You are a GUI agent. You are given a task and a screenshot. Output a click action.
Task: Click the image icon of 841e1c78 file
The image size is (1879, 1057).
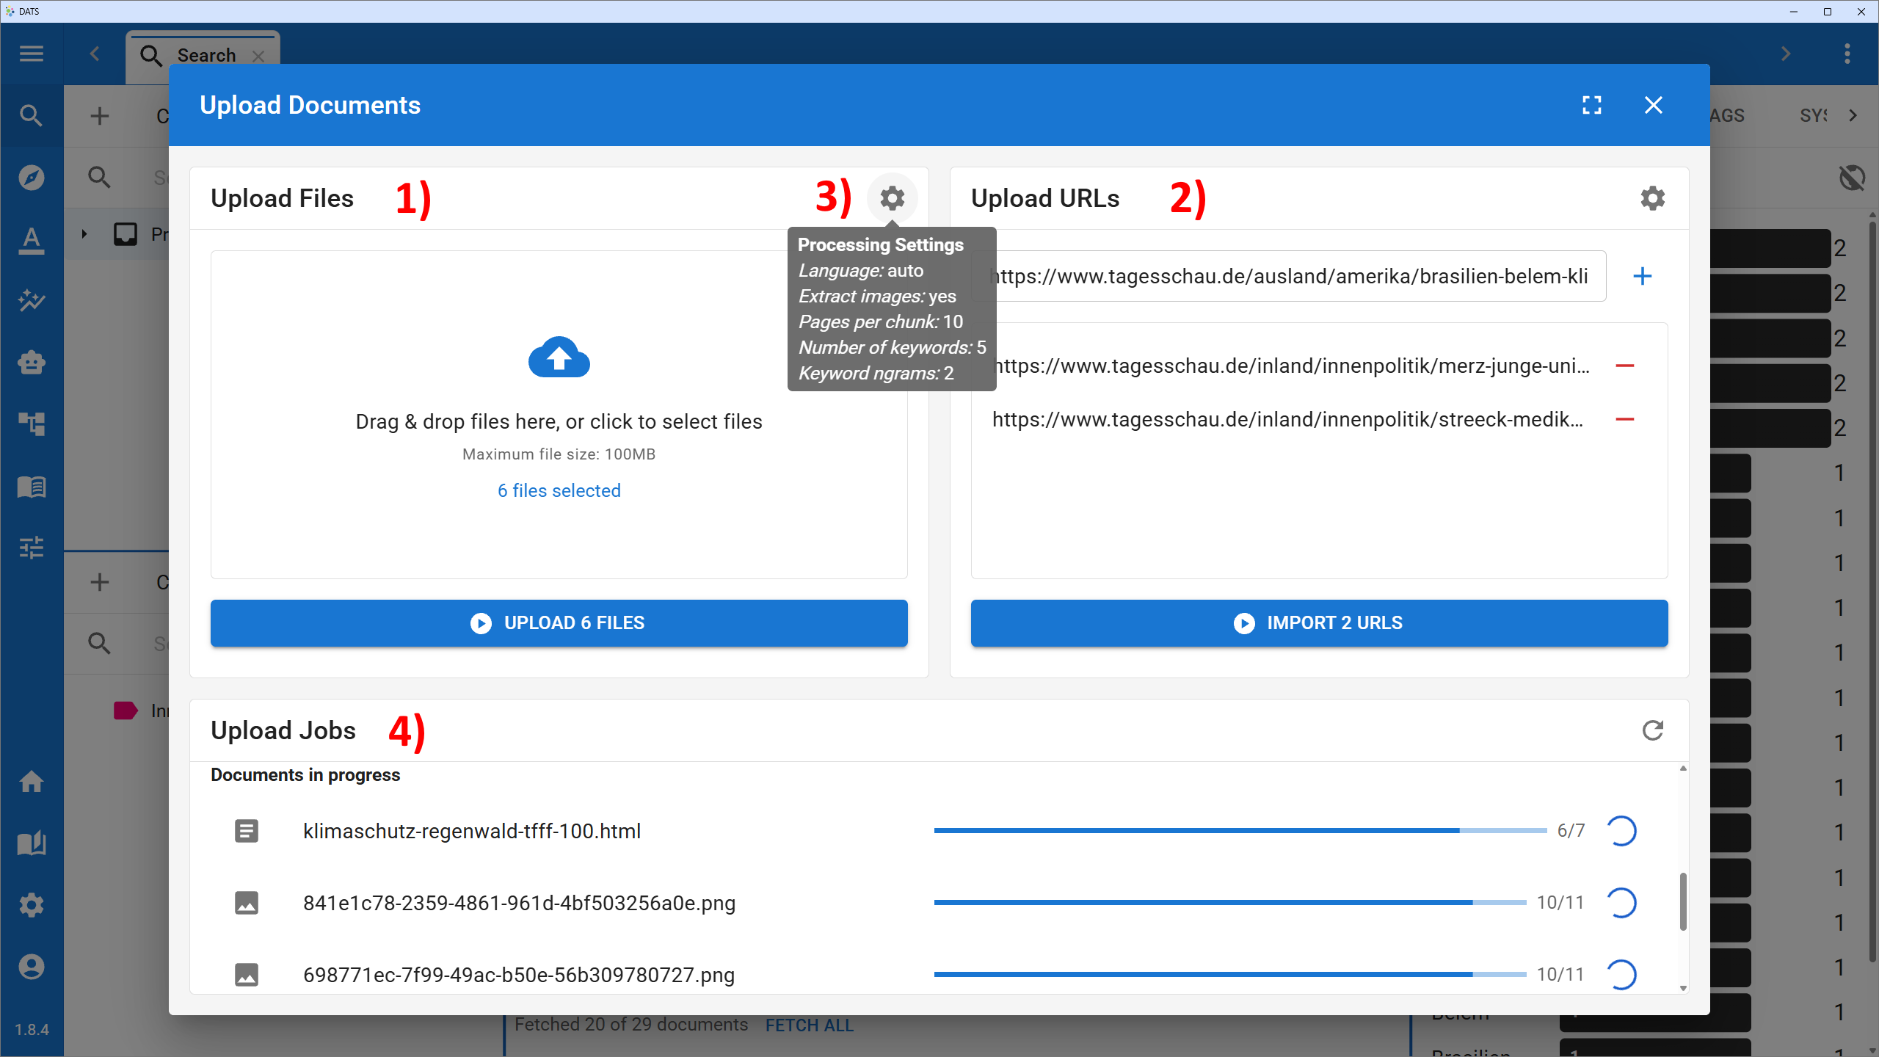click(x=247, y=903)
